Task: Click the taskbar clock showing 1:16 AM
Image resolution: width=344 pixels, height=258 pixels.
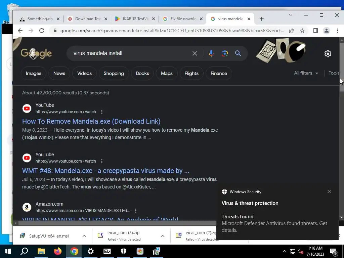Action: (x=315, y=251)
